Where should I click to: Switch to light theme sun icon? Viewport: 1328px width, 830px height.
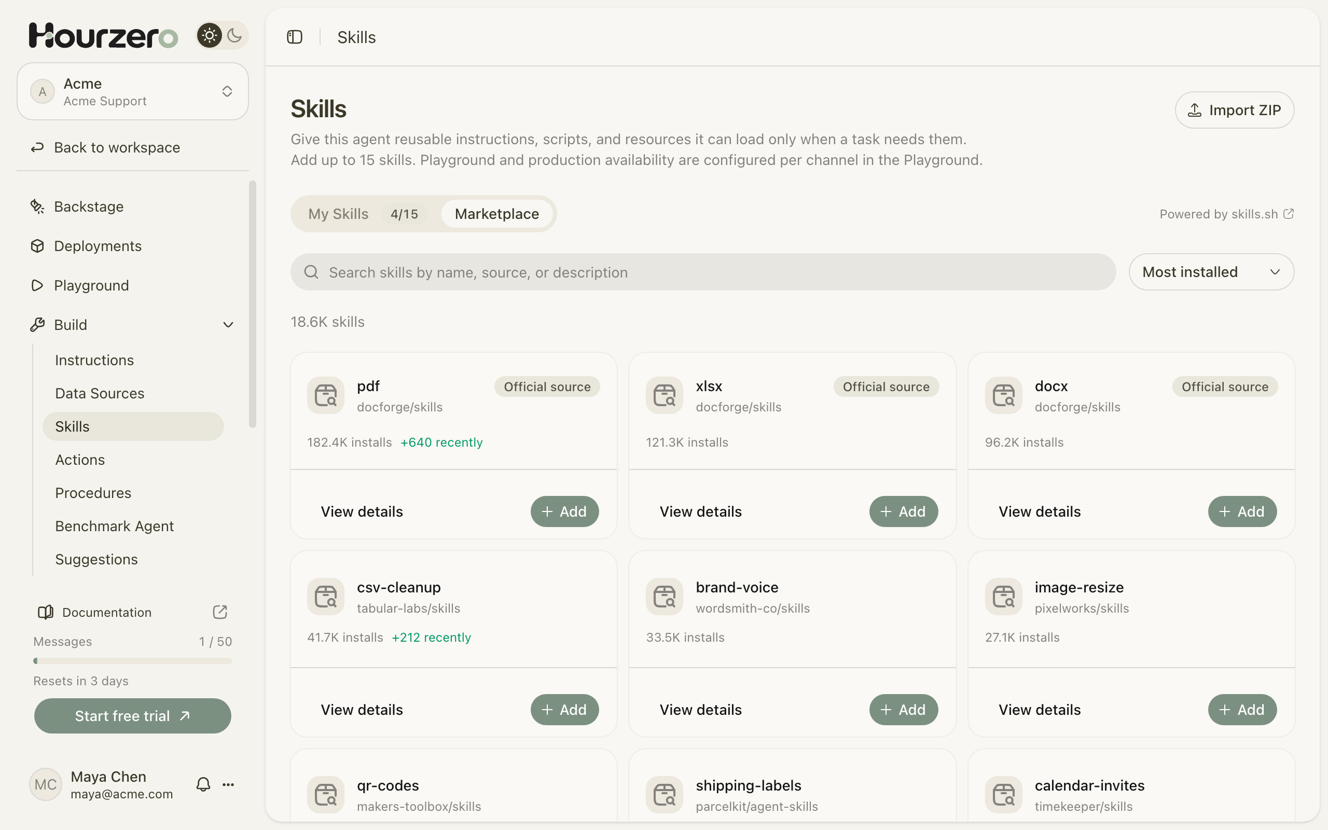[x=209, y=36]
